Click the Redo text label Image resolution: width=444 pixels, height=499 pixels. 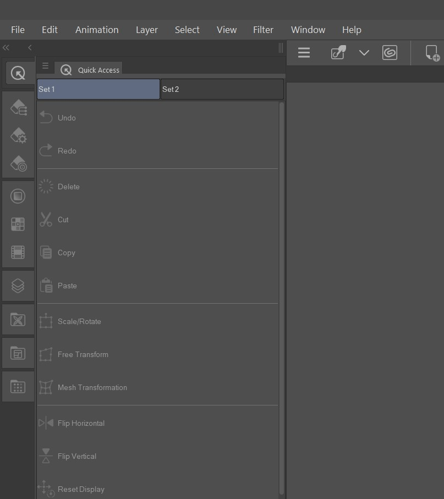(x=67, y=151)
